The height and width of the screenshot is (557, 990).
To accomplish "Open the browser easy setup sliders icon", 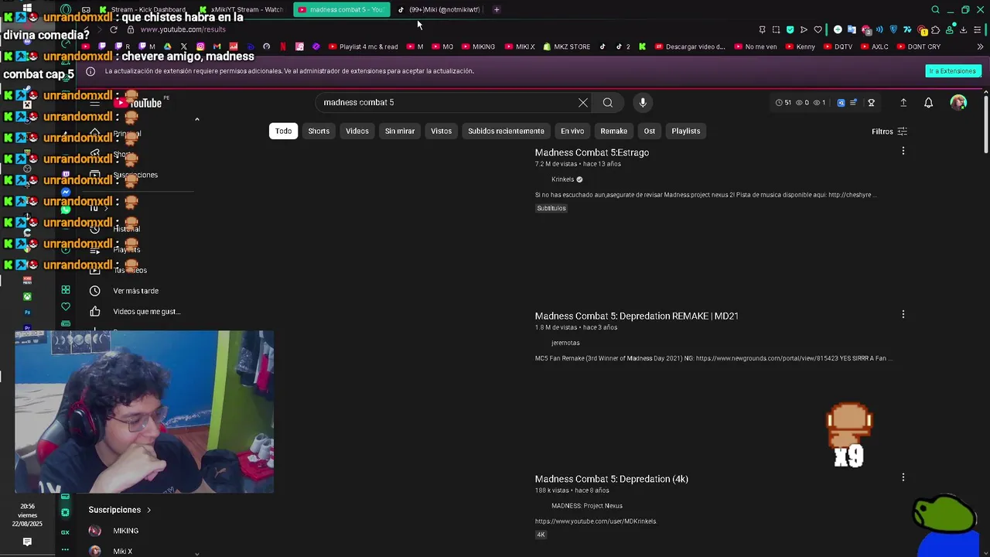I will [x=978, y=29].
